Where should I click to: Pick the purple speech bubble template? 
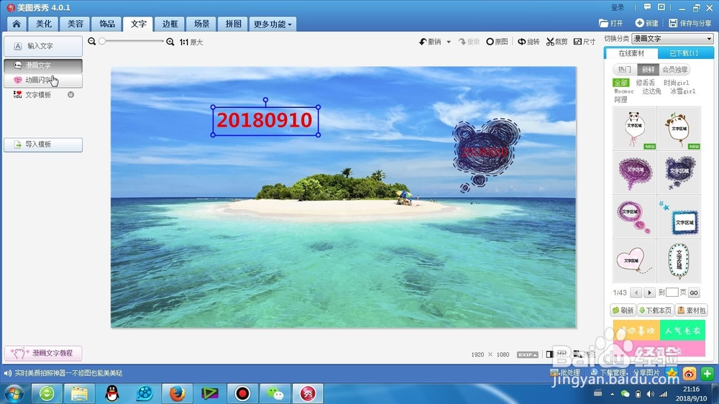pos(635,173)
